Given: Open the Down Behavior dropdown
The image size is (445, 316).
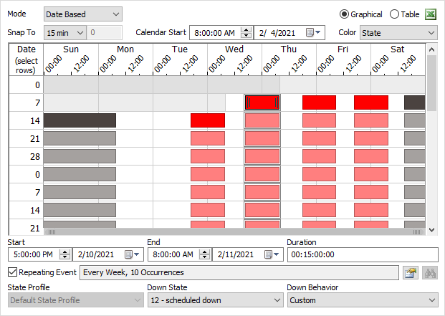Looking at the screenshot, I should coord(362,300).
